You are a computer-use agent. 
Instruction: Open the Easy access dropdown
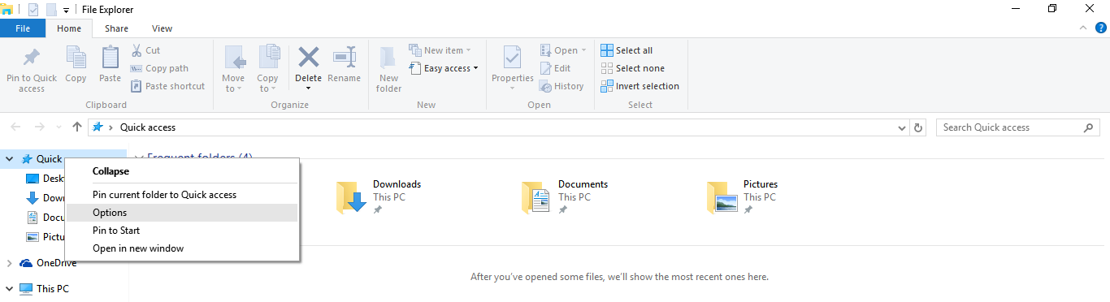pyautogui.click(x=444, y=68)
